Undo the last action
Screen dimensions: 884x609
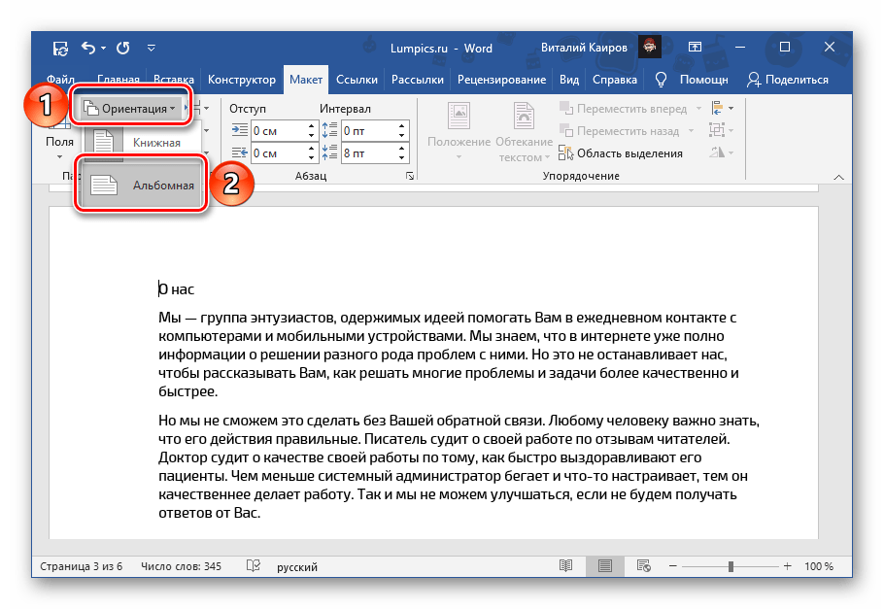coord(89,48)
